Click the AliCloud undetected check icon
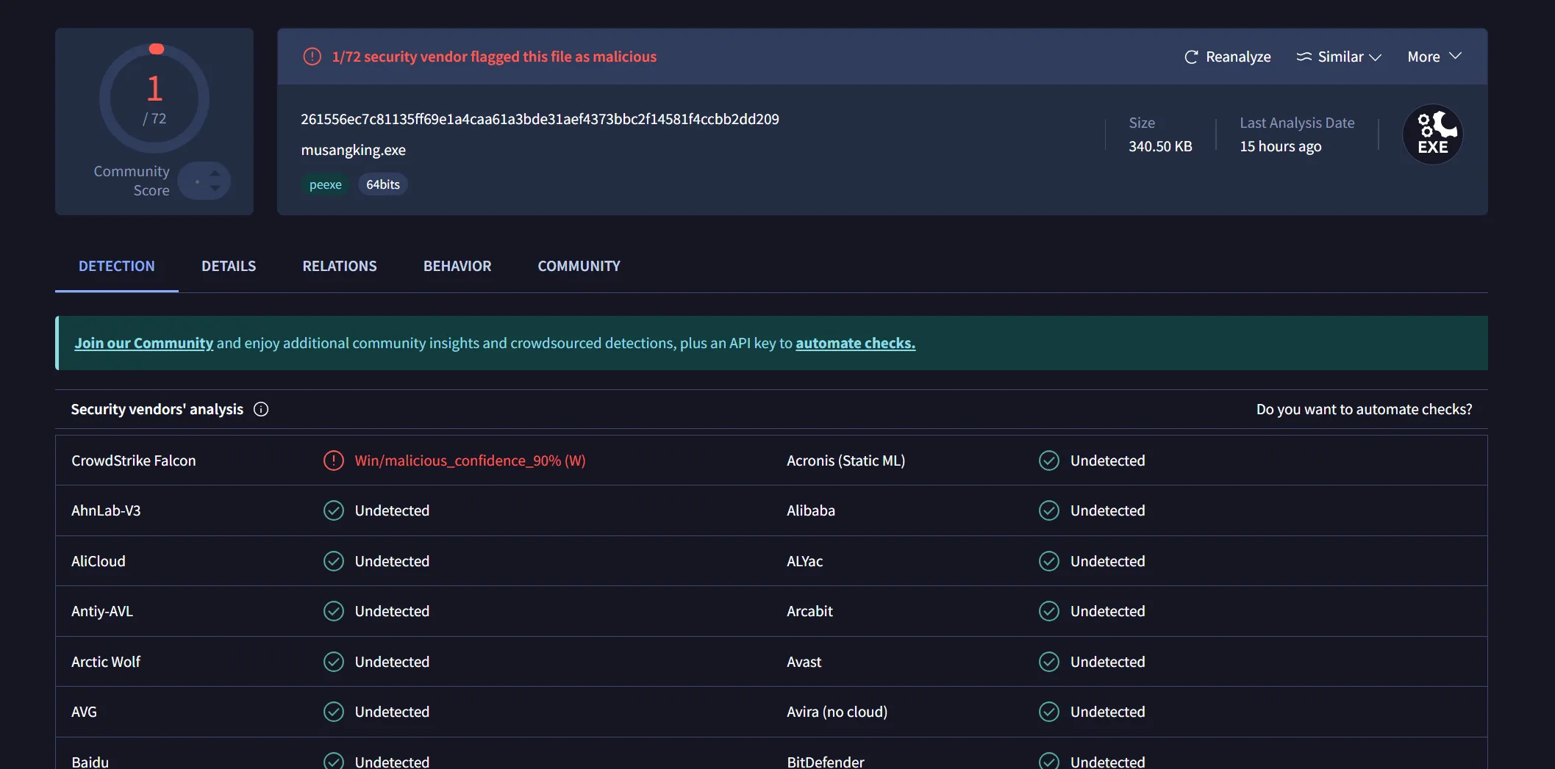 [334, 561]
